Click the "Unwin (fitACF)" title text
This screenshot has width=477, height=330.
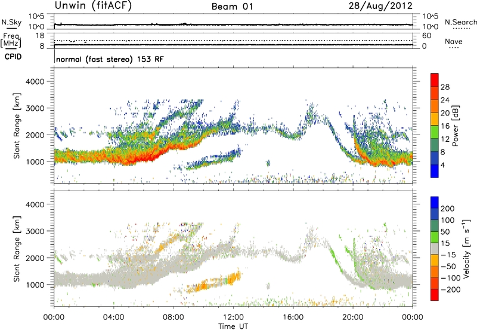point(93,6)
